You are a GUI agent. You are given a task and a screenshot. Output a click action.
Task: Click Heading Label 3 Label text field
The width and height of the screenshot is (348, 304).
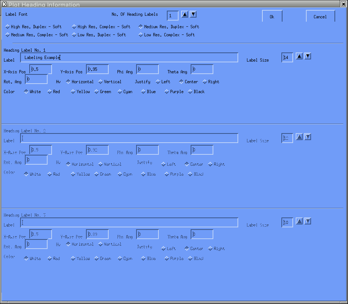click(129, 223)
